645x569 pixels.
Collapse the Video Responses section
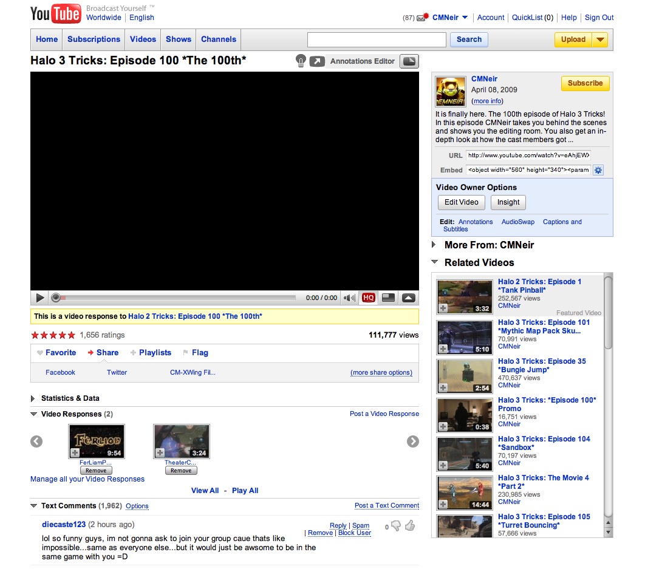(x=34, y=414)
